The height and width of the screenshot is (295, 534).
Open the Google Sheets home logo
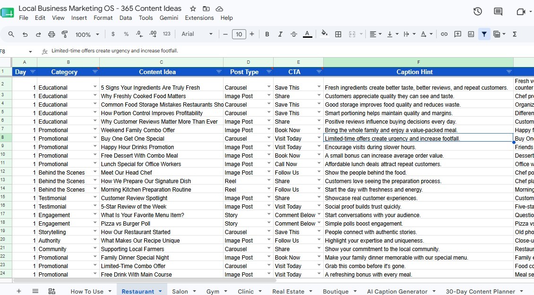[x=7, y=13]
